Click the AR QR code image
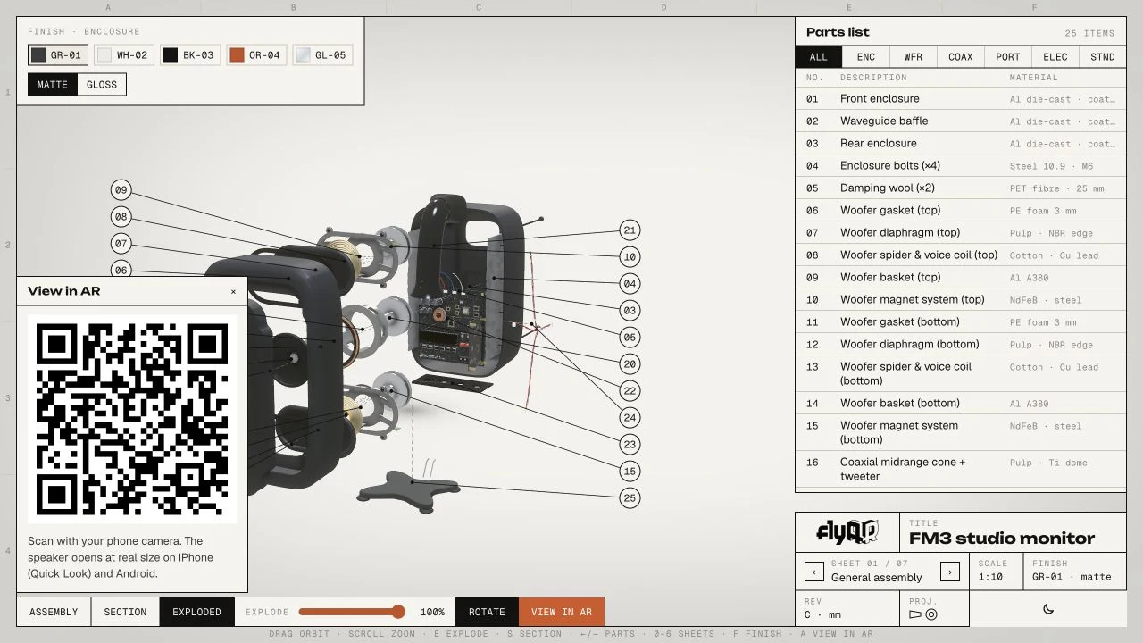Viewport: 1143px width, 643px height. point(132,419)
